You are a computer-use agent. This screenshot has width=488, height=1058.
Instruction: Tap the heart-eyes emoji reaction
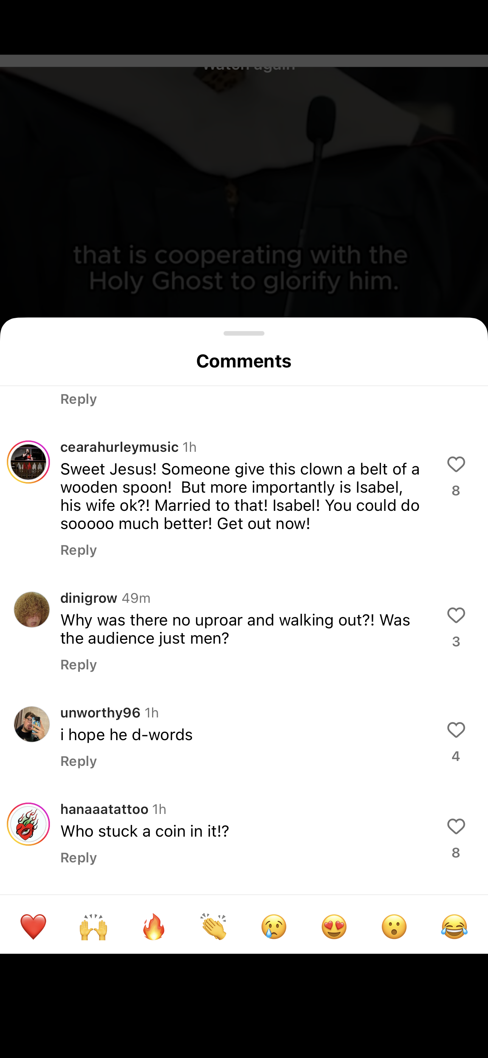coord(334,927)
